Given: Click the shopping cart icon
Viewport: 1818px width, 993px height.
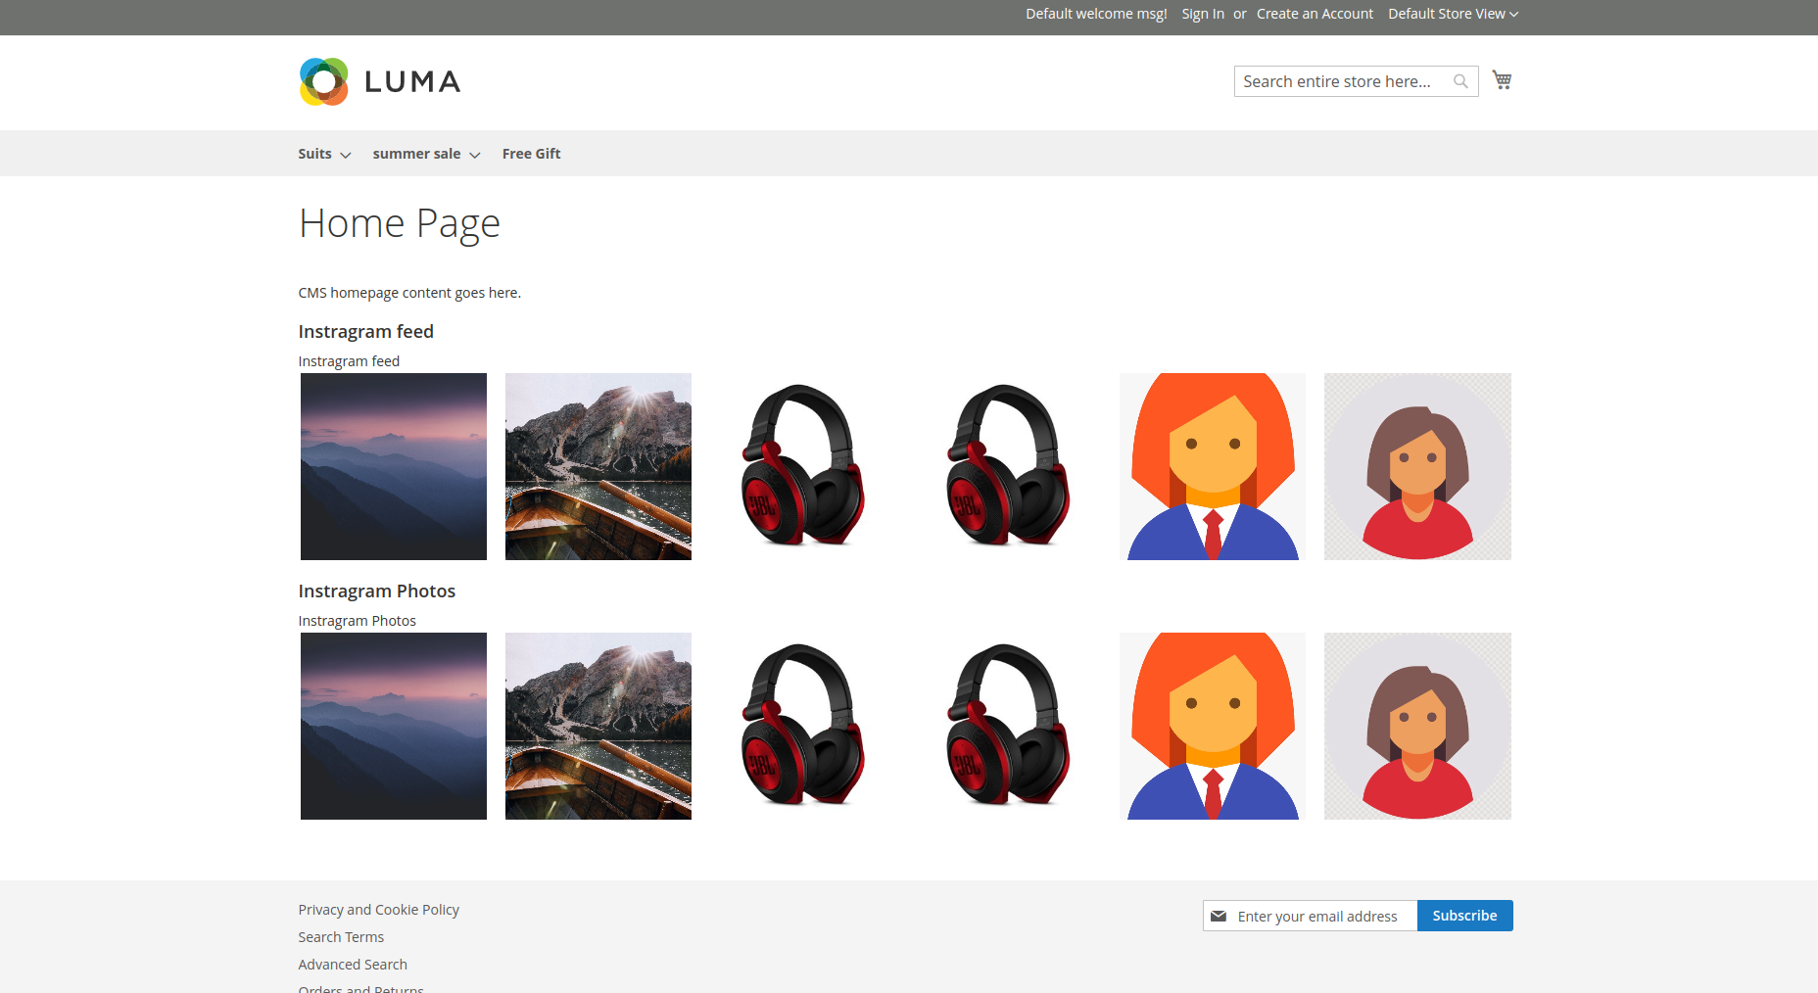Looking at the screenshot, I should (1502, 80).
